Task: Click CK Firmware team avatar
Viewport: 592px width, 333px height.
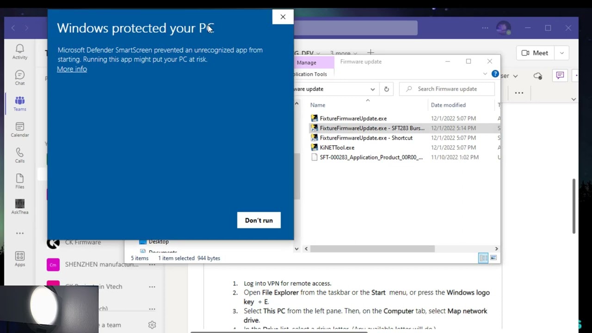Action: coord(53,242)
